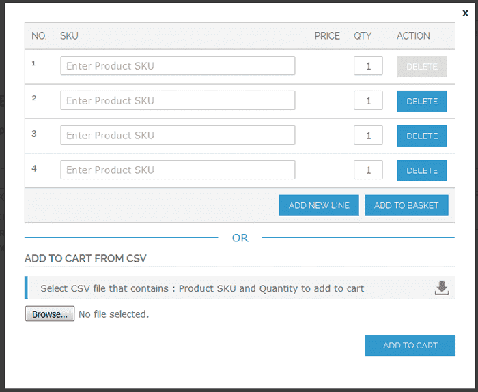
Task: Delete row 2 from the order list
Action: click(x=421, y=101)
